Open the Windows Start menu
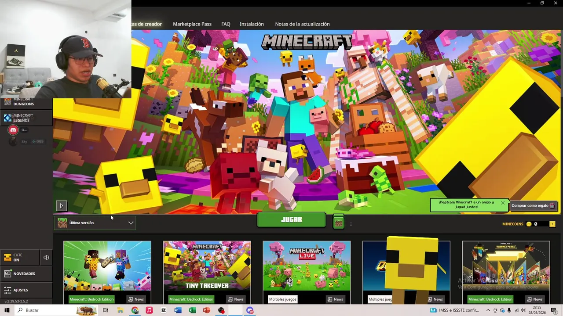This screenshot has width=563, height=316. (x=7, y=310)
